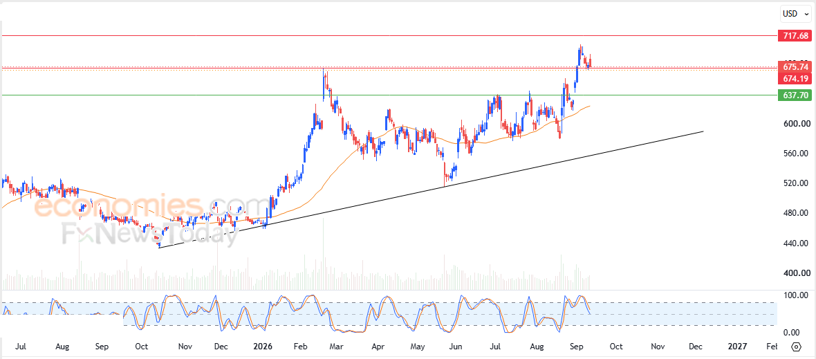
Task: Click the Mar label on time axis
Action: click(336, 347)
